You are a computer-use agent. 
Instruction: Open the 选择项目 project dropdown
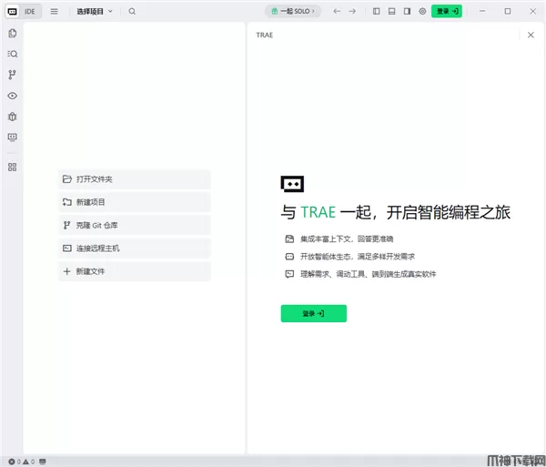pyautogui.click(x=95, y=12)
